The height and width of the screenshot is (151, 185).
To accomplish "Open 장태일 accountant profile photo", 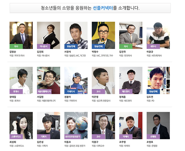I will click(x=21, y=80).
